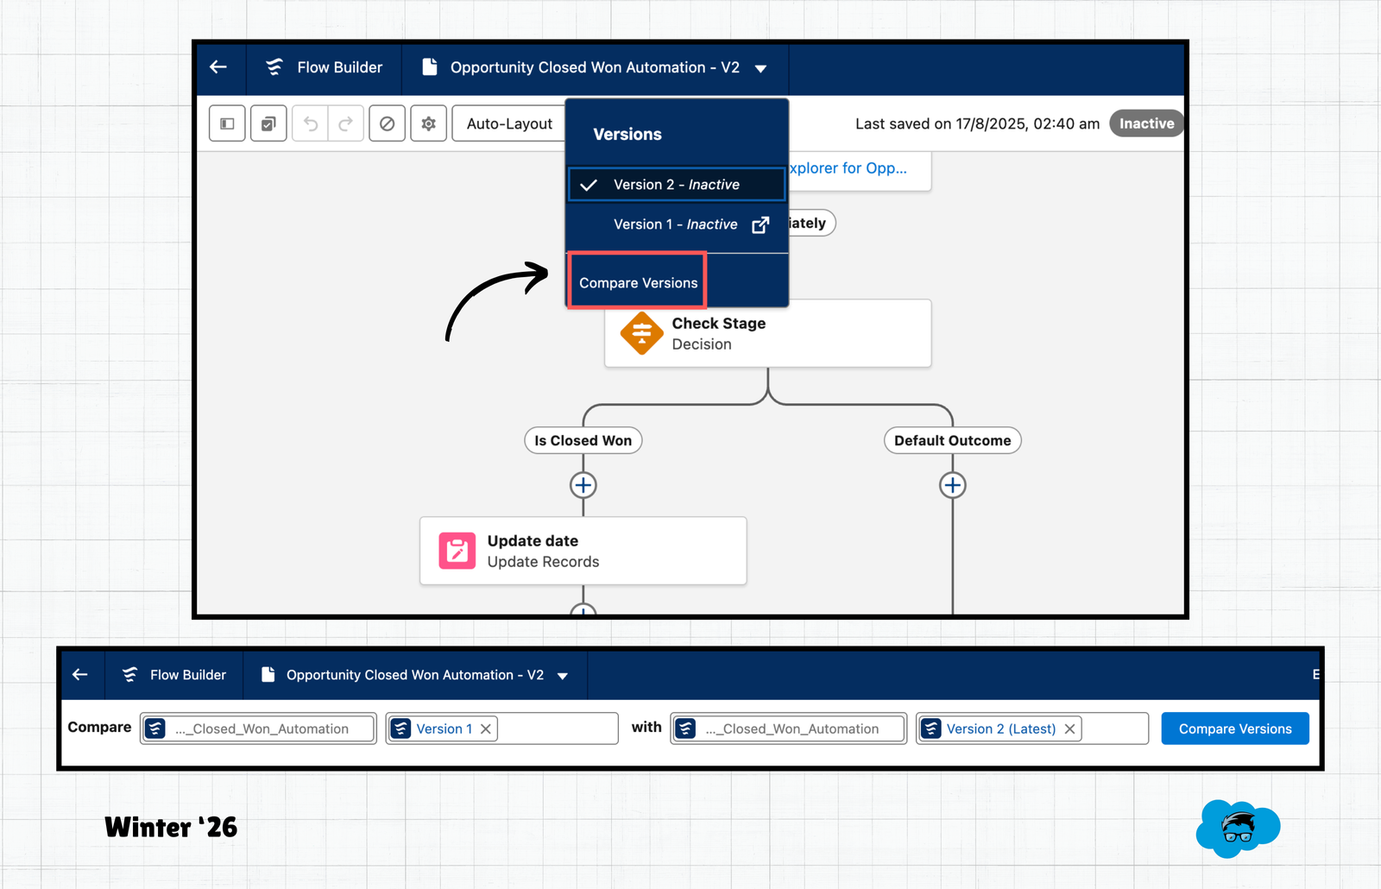The height and width of the screenshot is (889, 1381).
Task: Click the select elements checkbox icon in the toolbar
Action: [x=268, y=123]
